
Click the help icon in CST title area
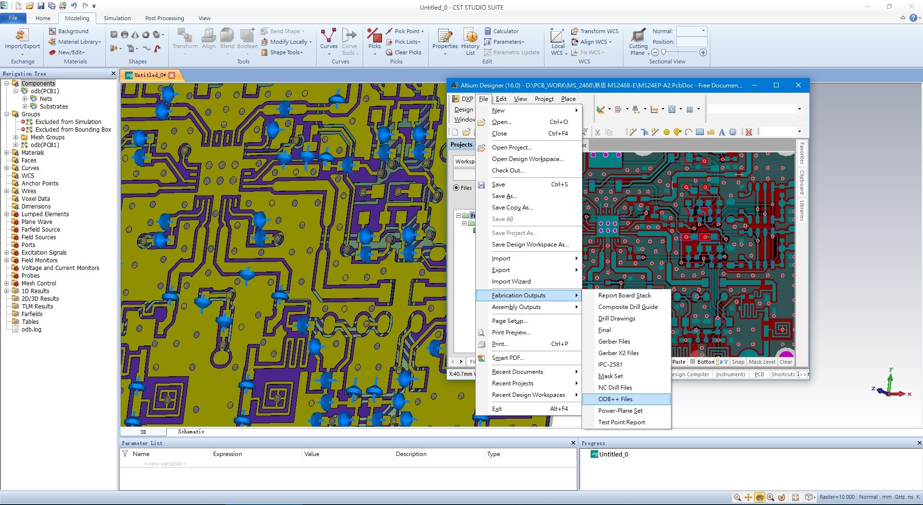[x=913, y=18]
